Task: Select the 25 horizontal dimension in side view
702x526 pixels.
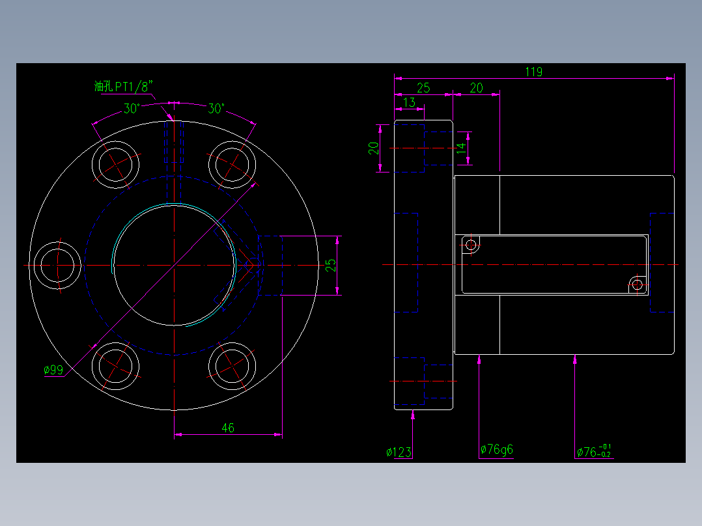Action: click(423, 88)
